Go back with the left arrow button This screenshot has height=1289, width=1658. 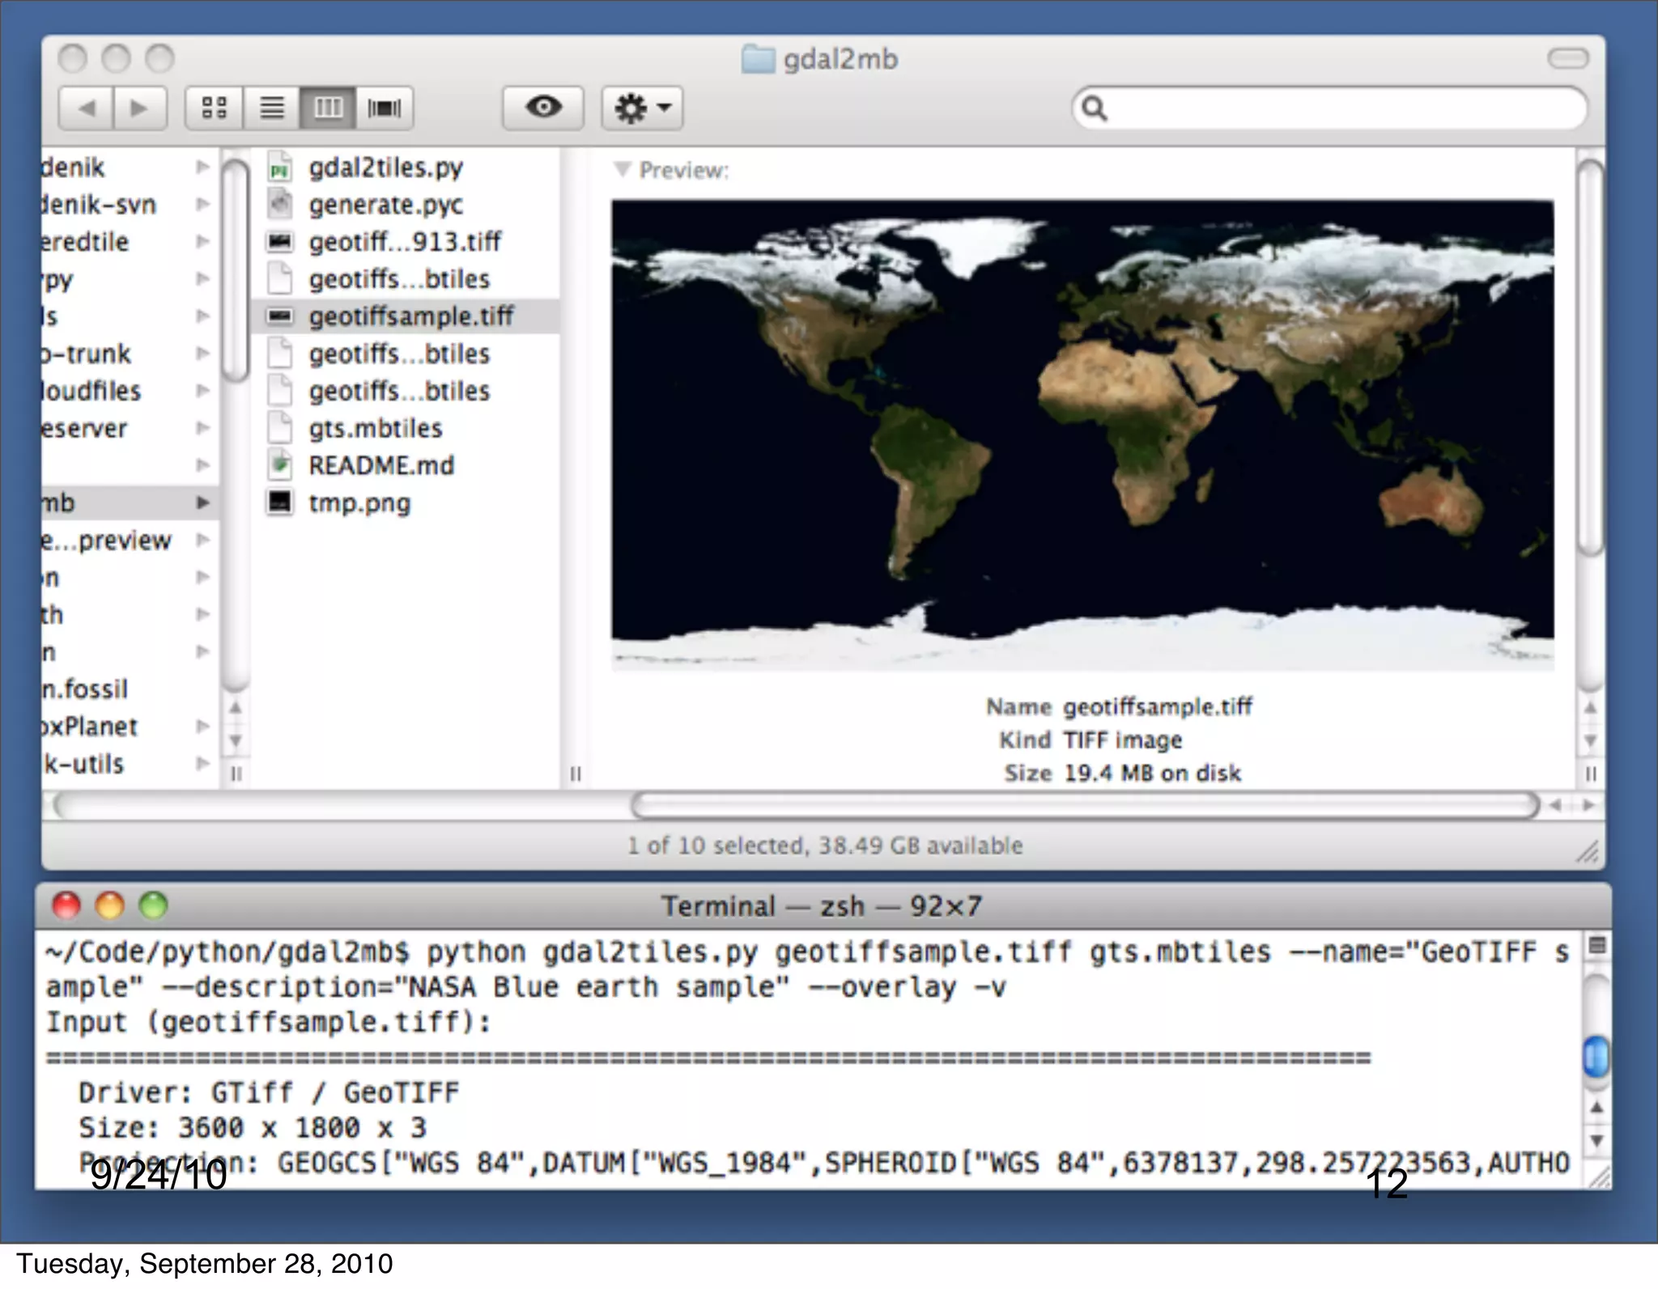87,108
